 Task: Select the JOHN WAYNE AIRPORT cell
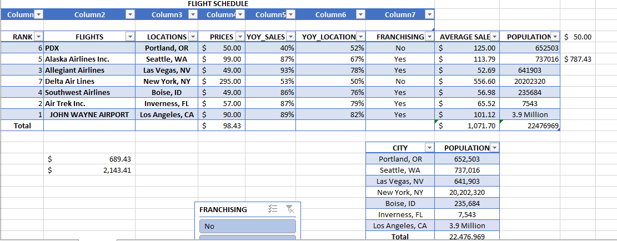(x=89, y=115)
